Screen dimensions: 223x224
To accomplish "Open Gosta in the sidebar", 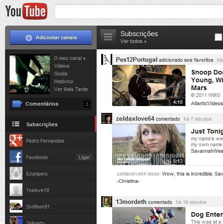I will coord(60,74).
